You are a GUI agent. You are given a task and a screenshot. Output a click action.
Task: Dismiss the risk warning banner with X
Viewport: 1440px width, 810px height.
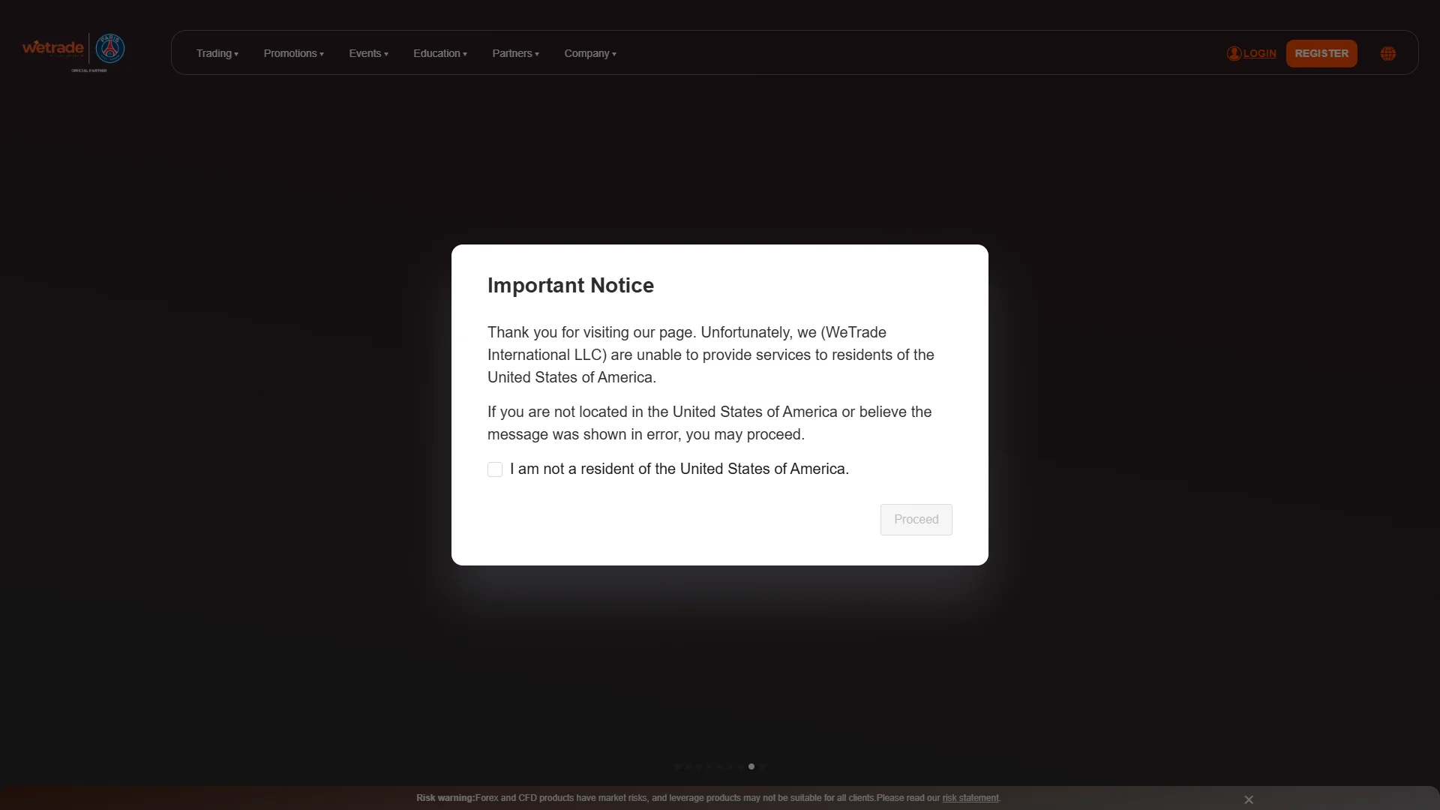tap(1249, 799)
